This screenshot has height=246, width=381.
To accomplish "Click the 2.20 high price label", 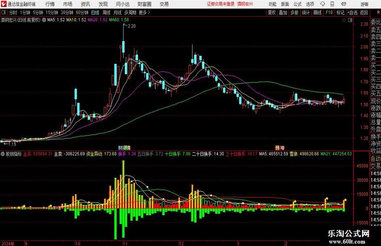I will (131, 26).
